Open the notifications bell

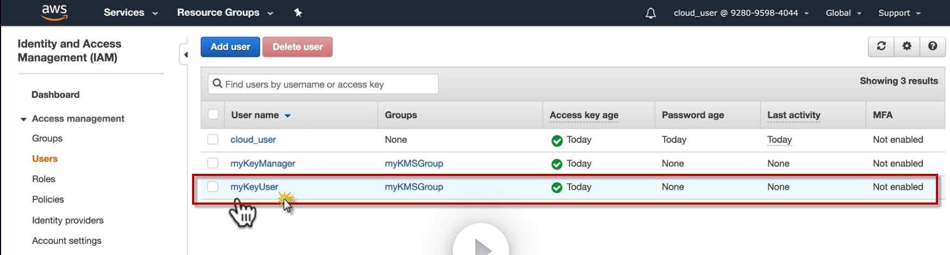coord(651,13)
